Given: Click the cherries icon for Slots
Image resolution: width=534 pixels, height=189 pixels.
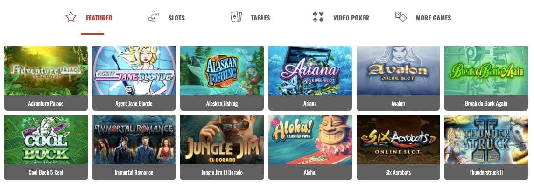Looking at the screenshot, I should [x=153, y=17].
